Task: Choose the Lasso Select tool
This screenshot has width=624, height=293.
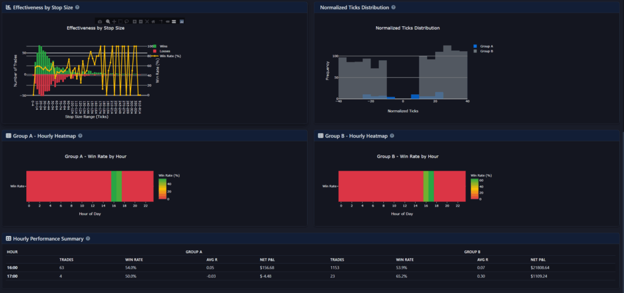Action: [126, 21]
